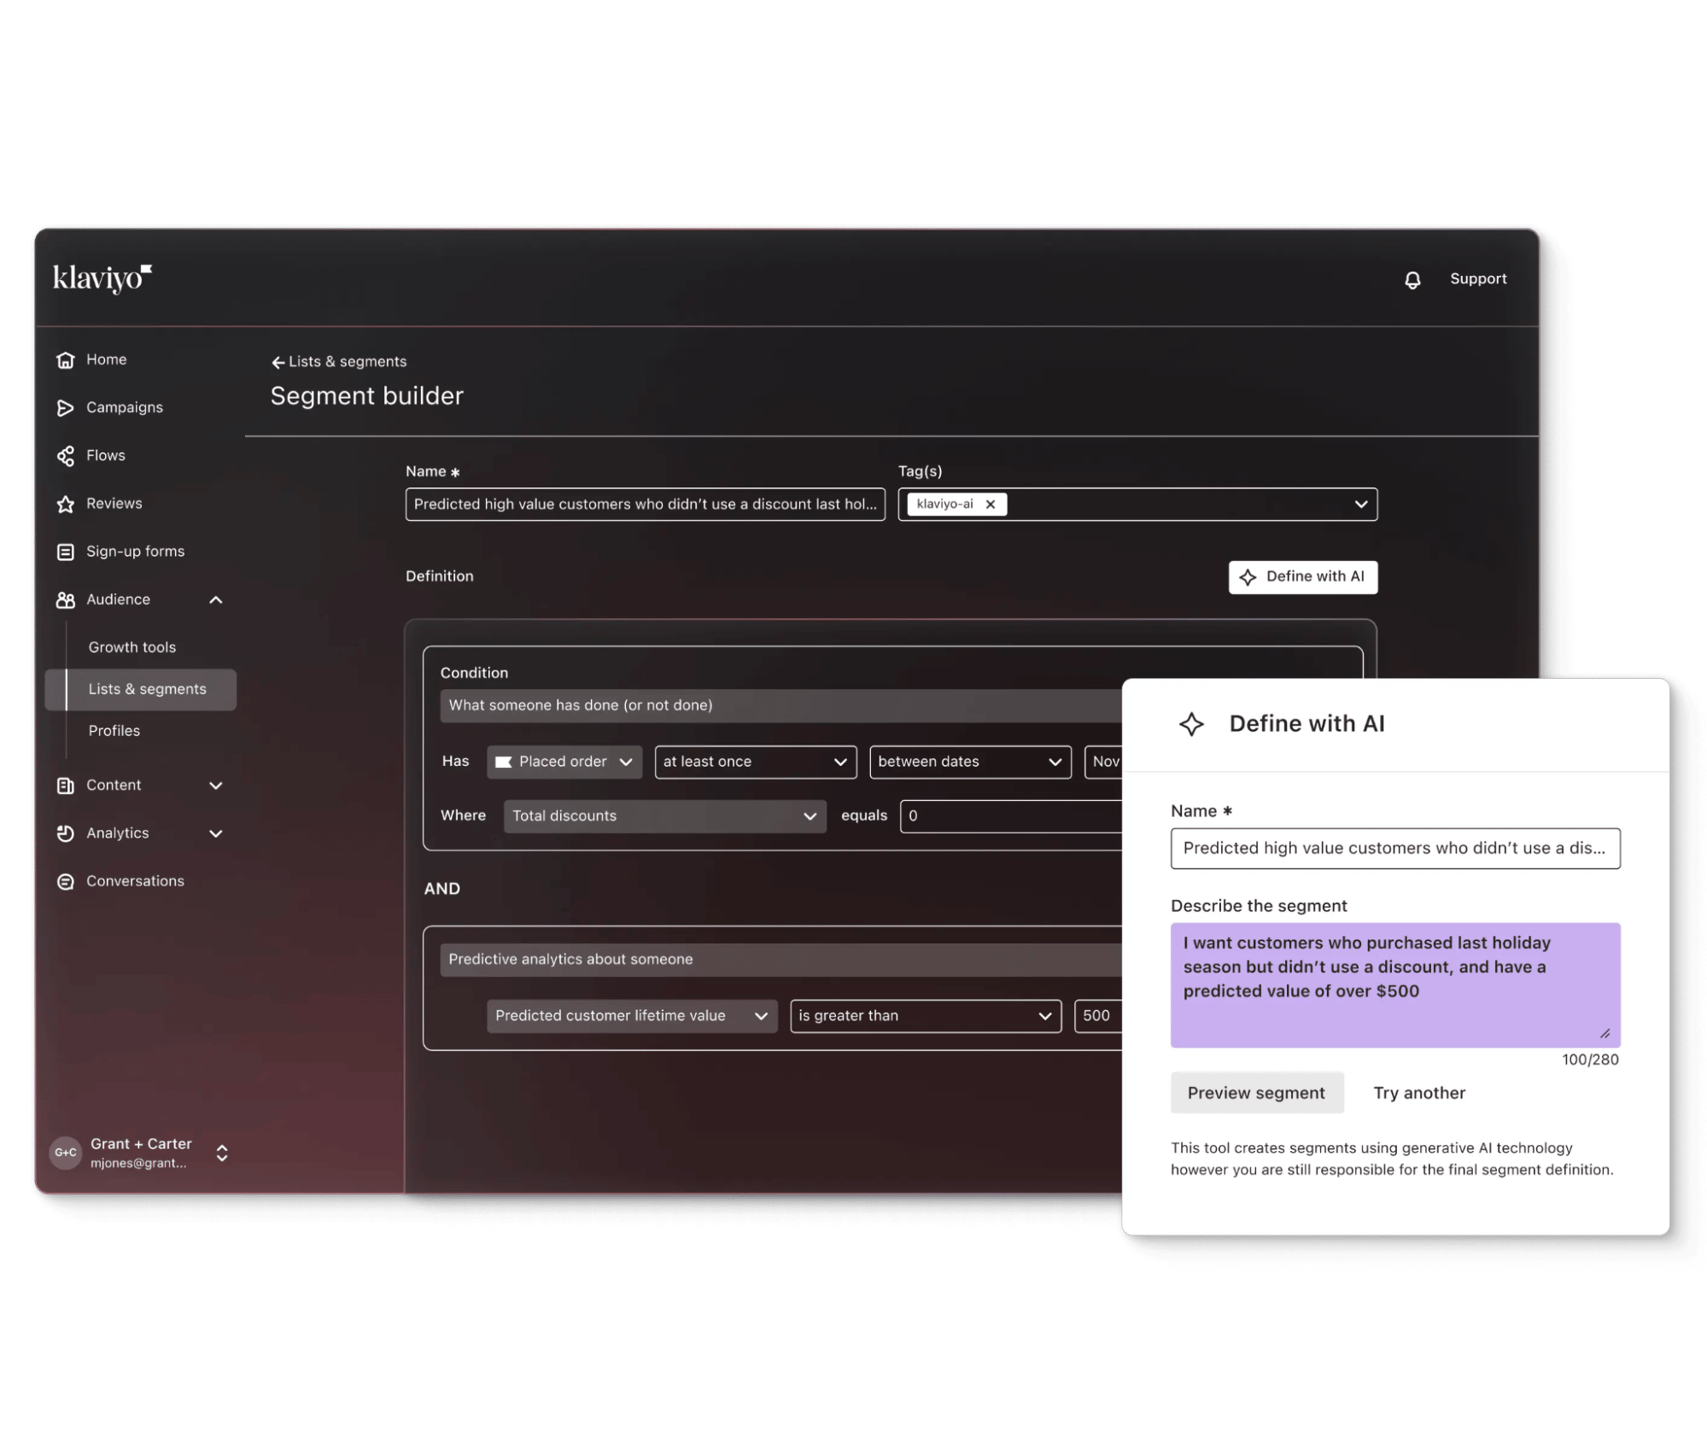Click the Conversations chat icon
Screen dimensions: 1707x1449
click(x=66, y=881)
